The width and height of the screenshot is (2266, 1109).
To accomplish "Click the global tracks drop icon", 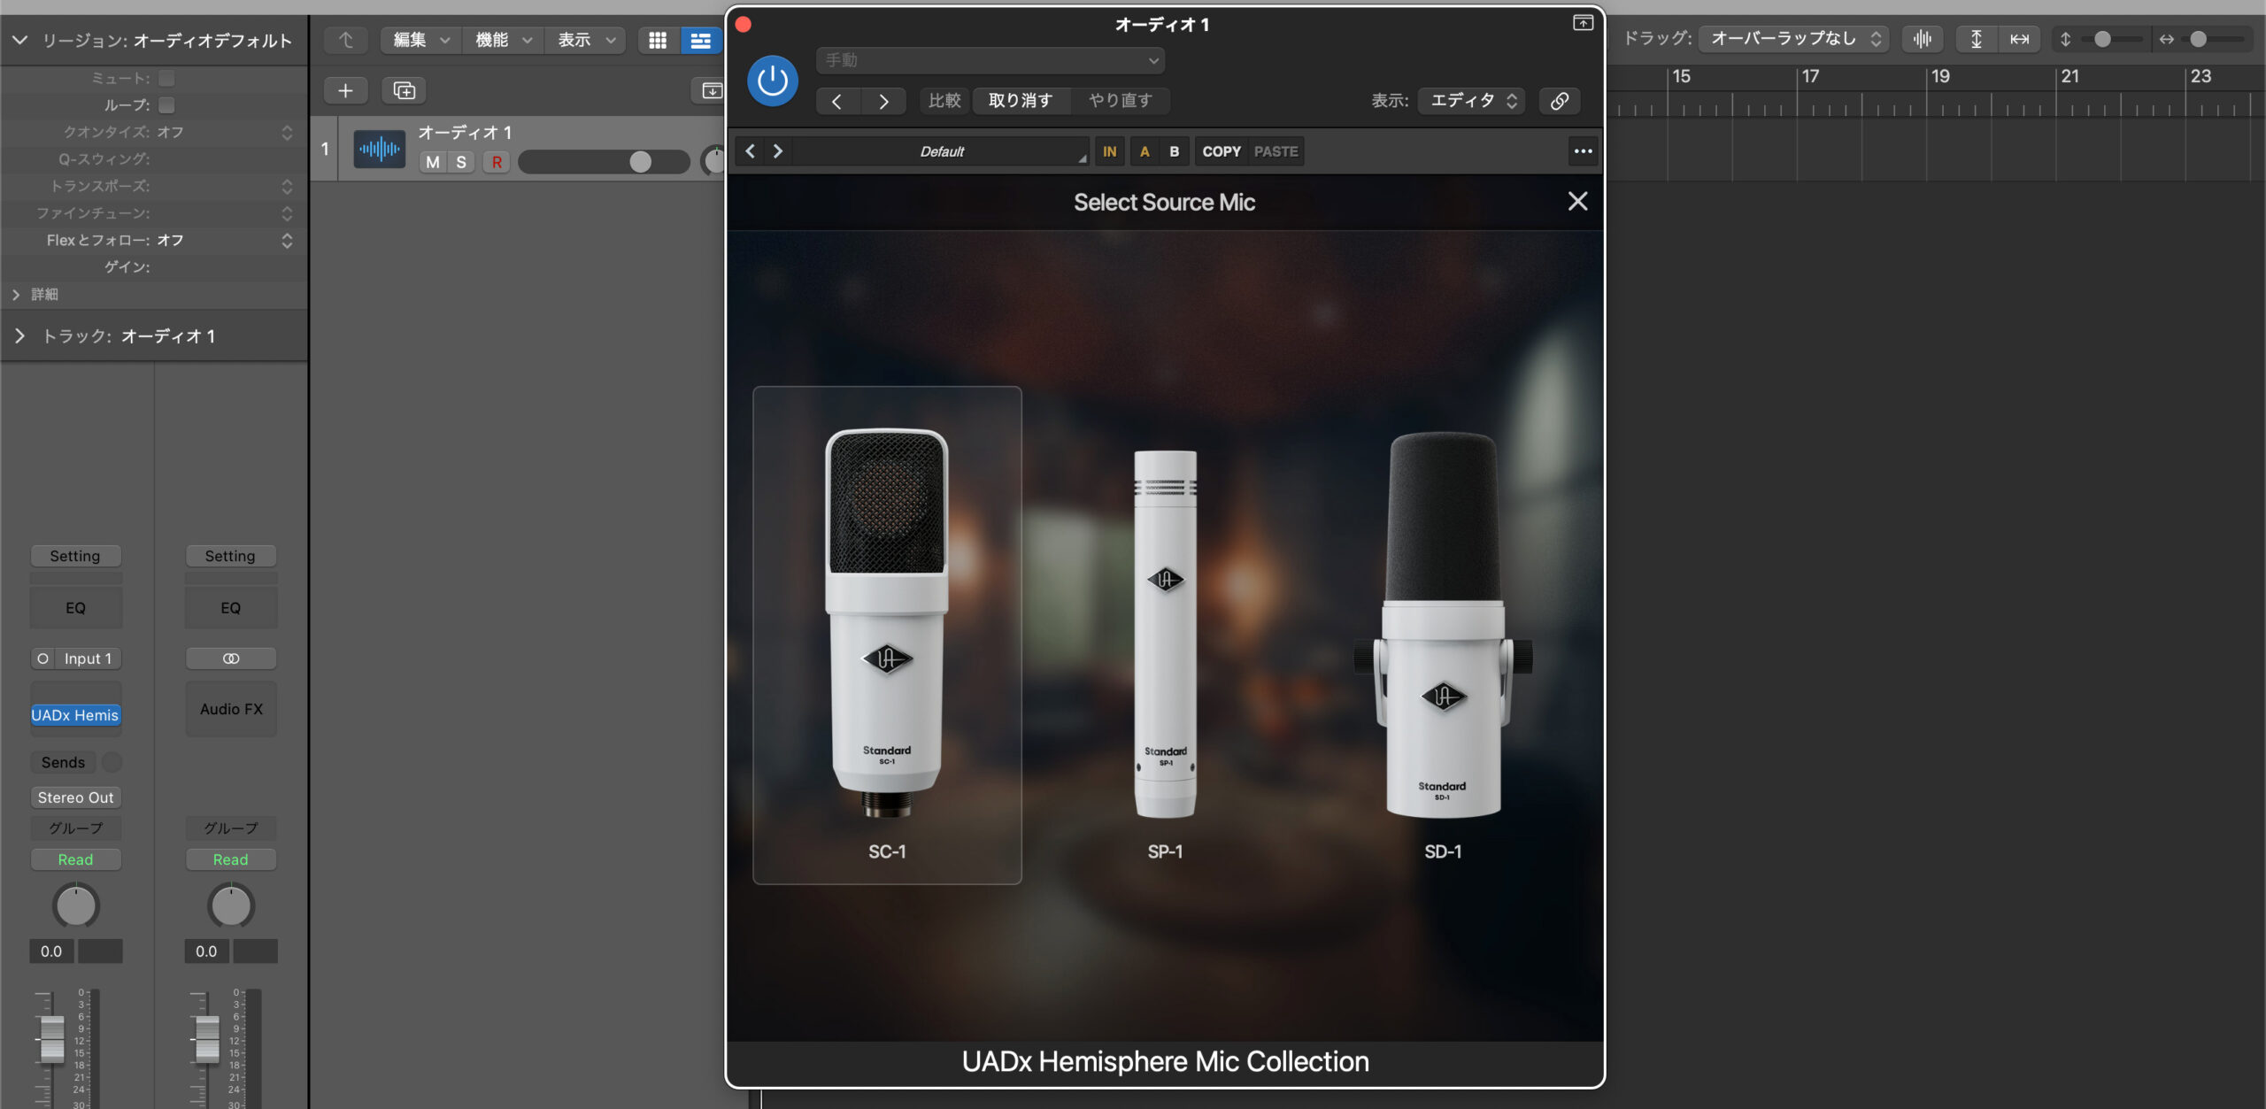I will 711,90.
